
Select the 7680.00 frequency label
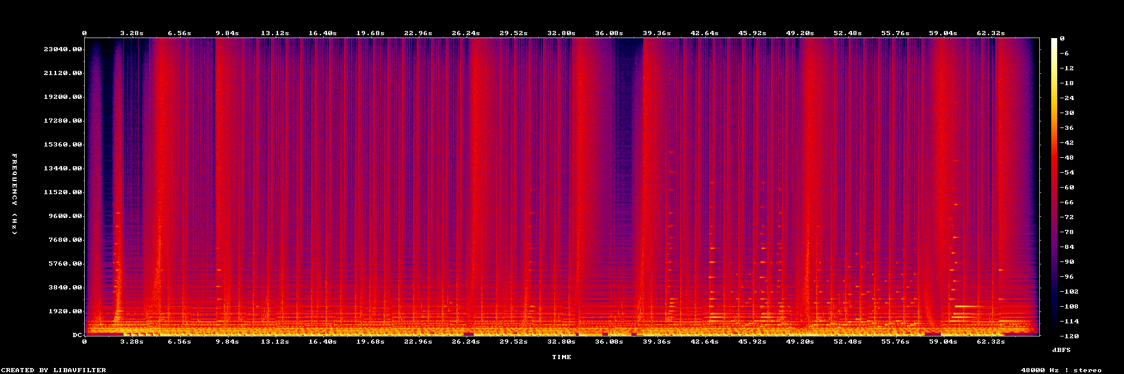tap(65, 240)
